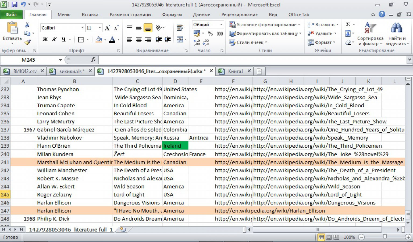Decrease decimal places

coord(206,42)
